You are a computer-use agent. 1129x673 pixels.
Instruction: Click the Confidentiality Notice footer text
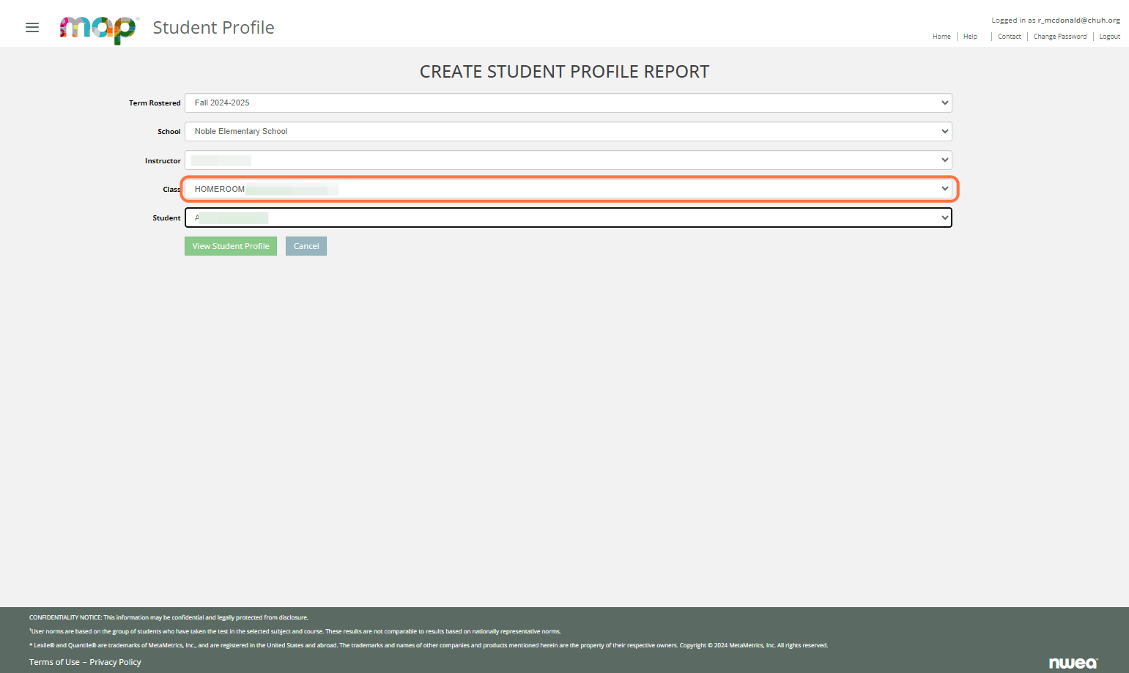169,617
